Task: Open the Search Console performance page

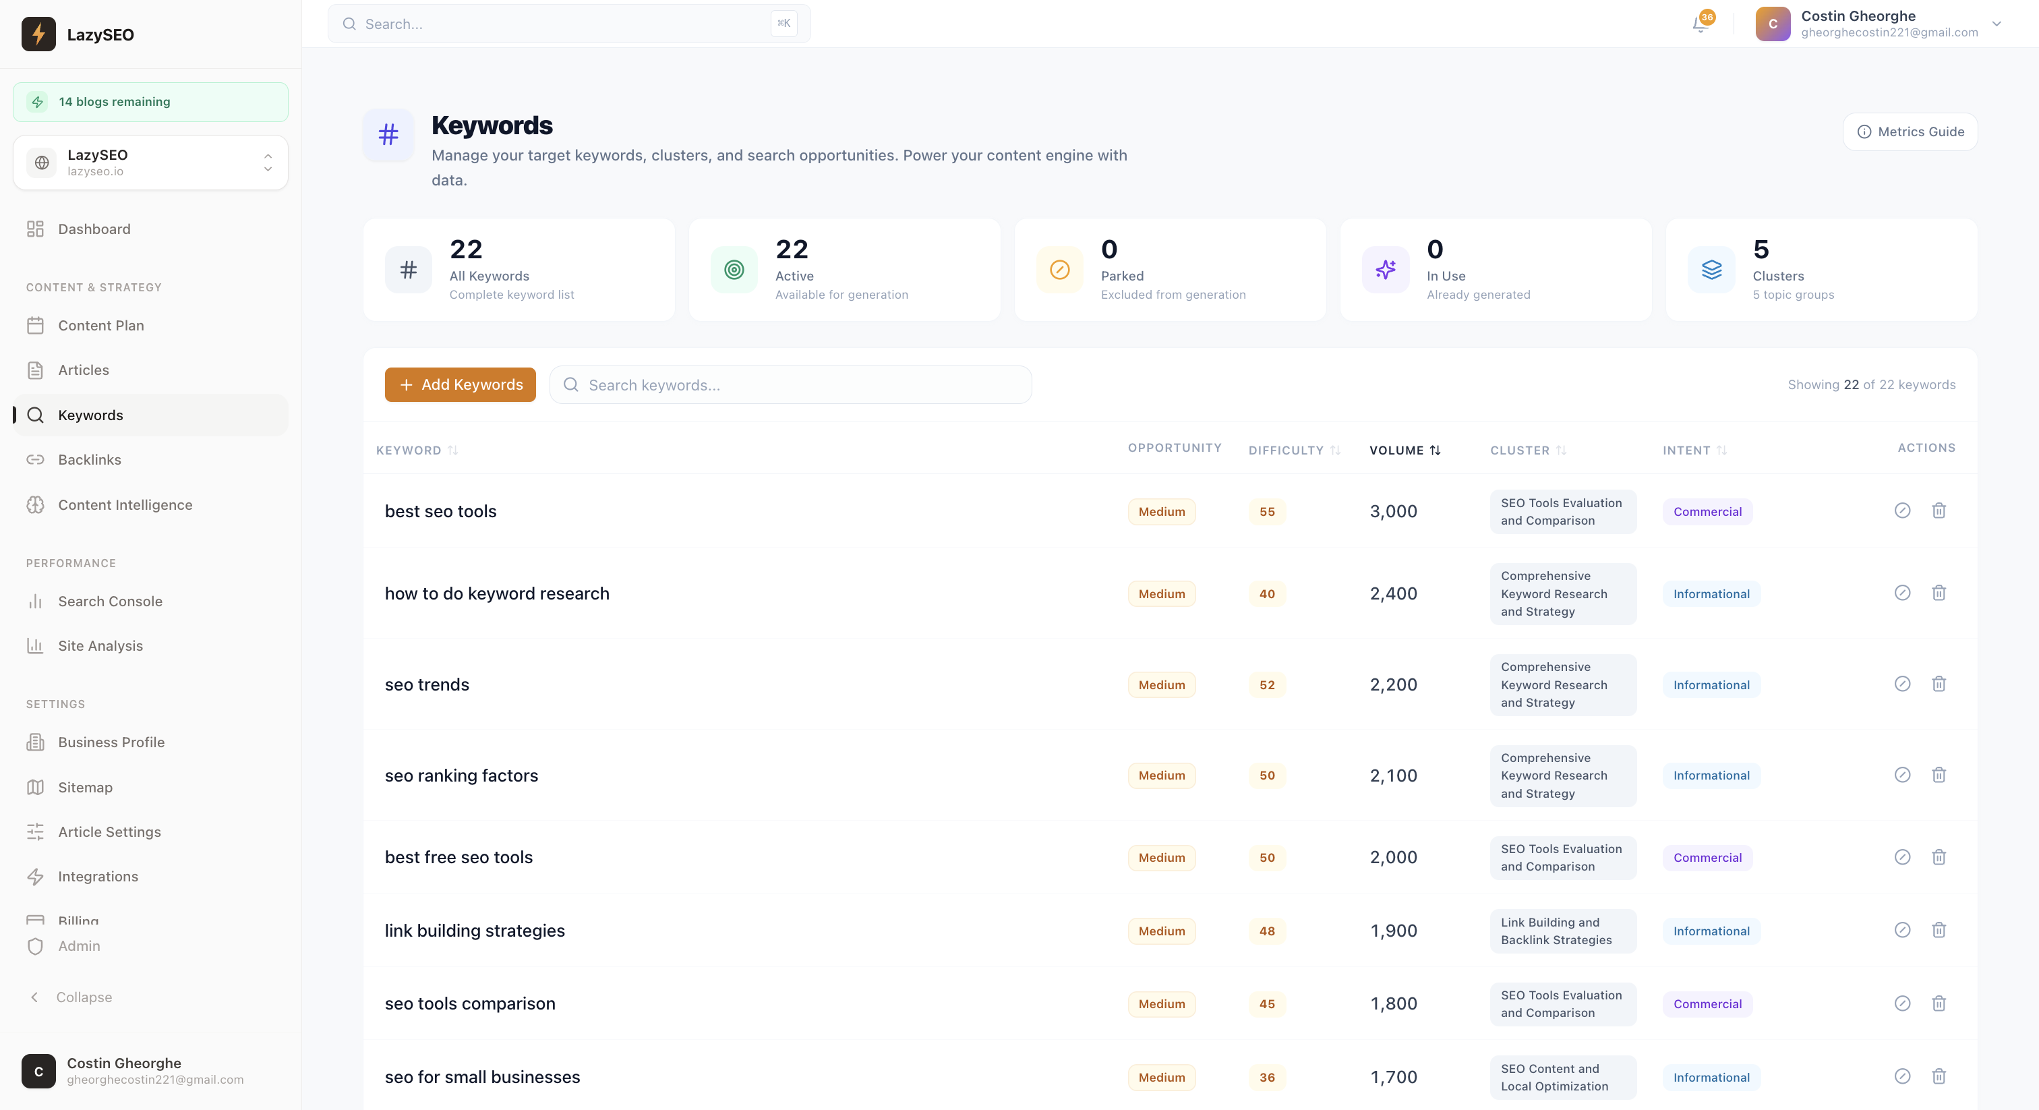Action: (109, 601)
